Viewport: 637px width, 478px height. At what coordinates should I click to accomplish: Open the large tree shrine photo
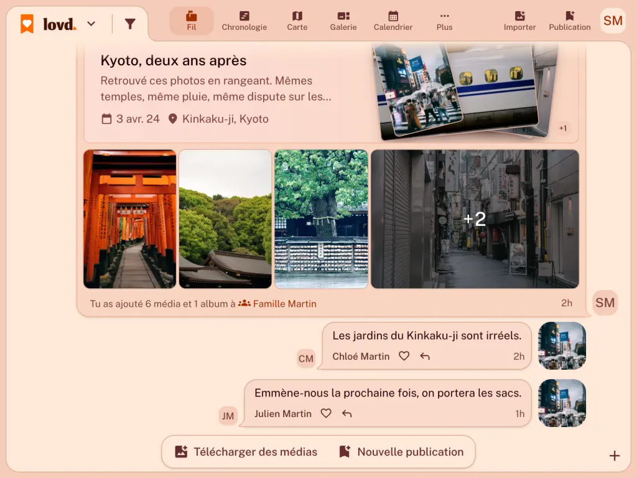pyautogui.click(x=322, y=219)
